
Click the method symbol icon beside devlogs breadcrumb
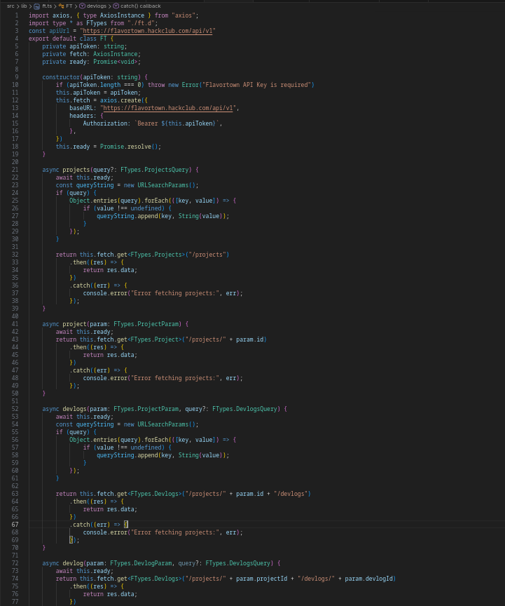click(x=82, y=6)
